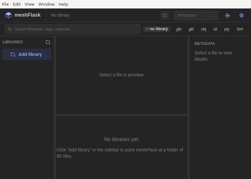Click the LIBRARIES section heading
The width and height of the screenshot is (251, 179).
point(13,42)
